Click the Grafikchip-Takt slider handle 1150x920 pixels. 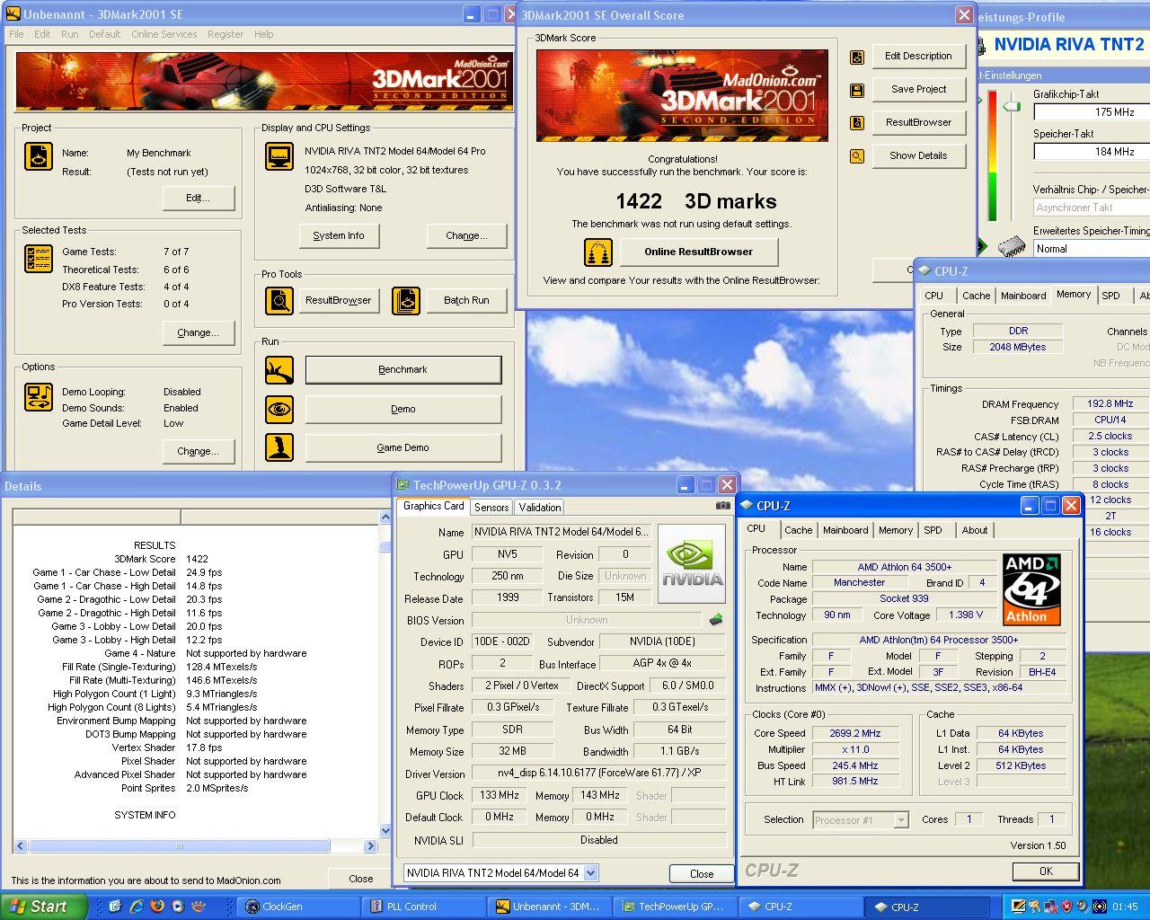point(1013,106)
